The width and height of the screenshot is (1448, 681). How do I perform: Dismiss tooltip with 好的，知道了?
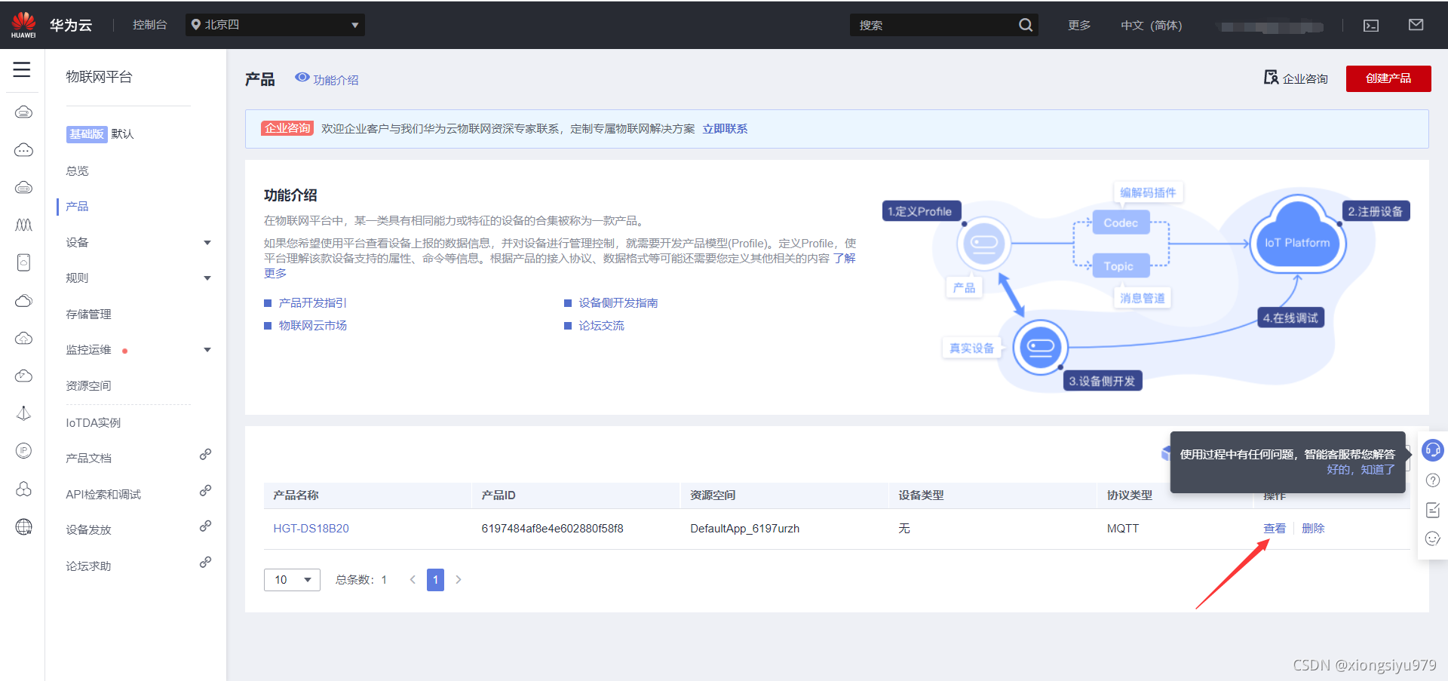coord(1361,469)
